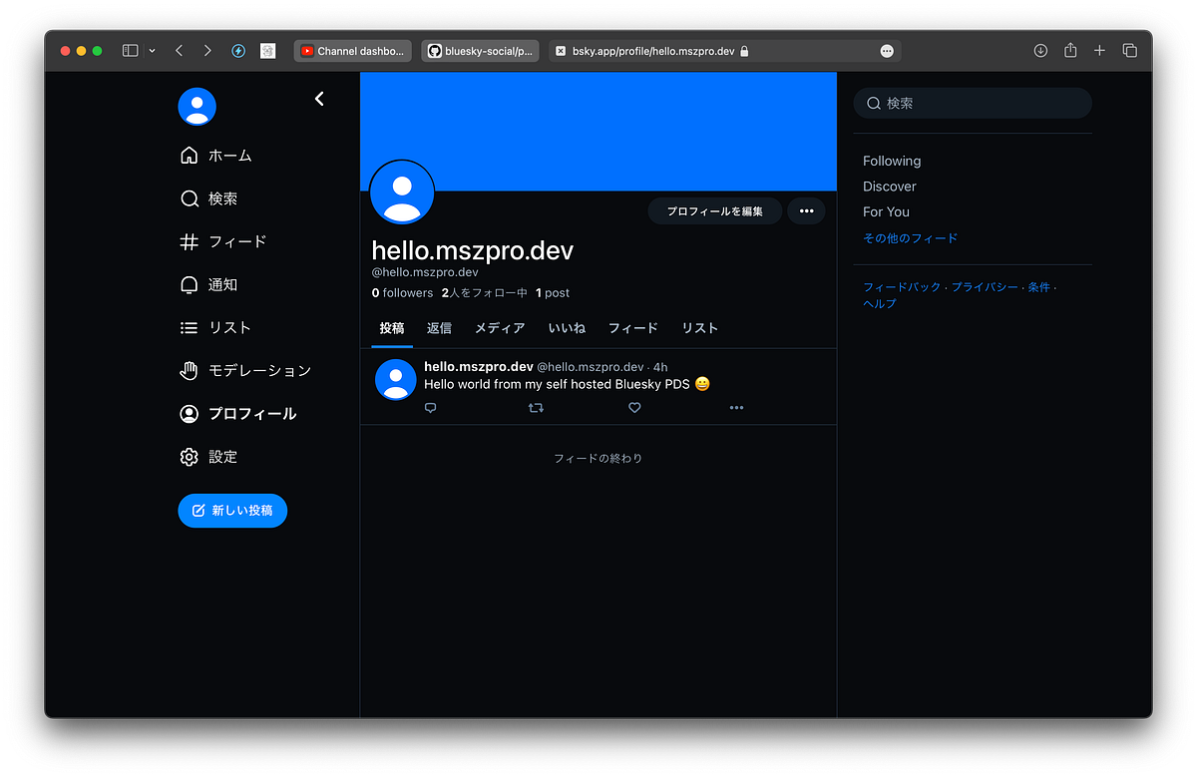The width and height of the screenshot is (1197, 777).
Task: Open the ホーム (Home) icon in sidebar
Action: (x=189, y=156)
